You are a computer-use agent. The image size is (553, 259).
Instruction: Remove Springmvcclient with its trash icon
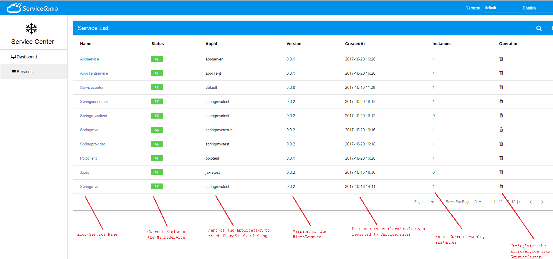[501, 116]
